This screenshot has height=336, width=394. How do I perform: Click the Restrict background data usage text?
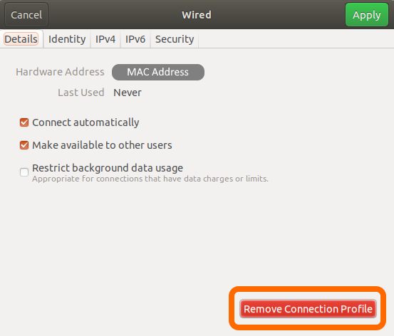(108, 168)
